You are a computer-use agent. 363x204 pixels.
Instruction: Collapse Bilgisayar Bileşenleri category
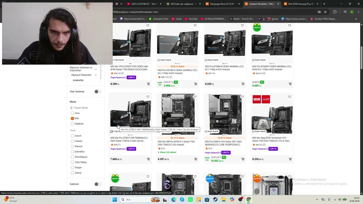[x=96, y=75]
